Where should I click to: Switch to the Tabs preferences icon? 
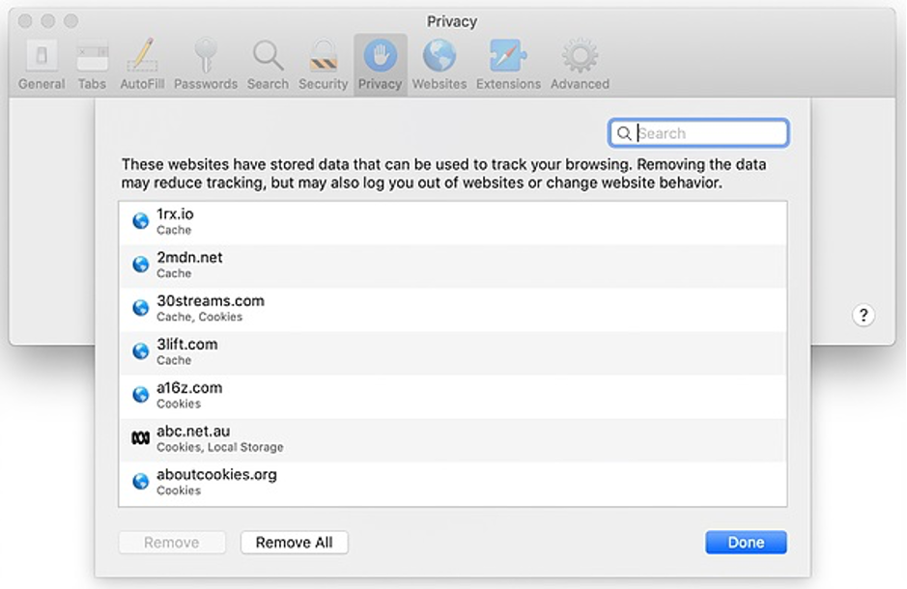92,65
